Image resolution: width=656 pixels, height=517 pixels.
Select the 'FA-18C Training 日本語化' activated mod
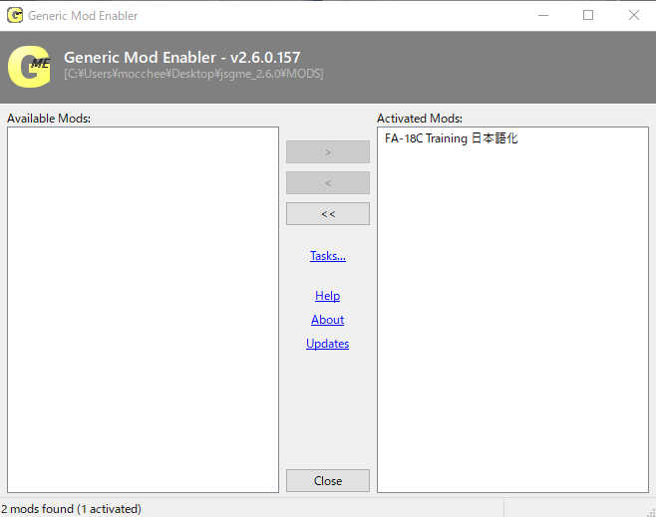coord(451,138)
